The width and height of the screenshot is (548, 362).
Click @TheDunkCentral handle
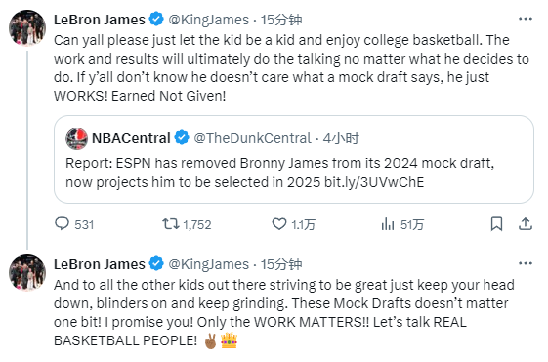point(252,138)
